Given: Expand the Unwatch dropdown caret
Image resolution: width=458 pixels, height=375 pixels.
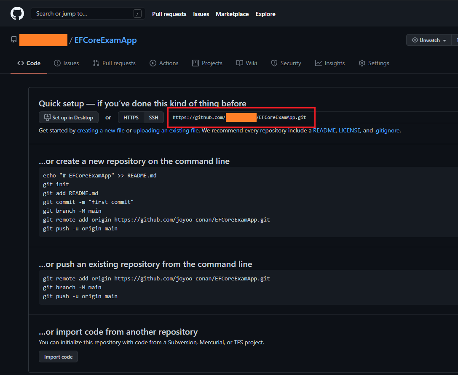Looking at the screenshot, I should tap(444, 40).
